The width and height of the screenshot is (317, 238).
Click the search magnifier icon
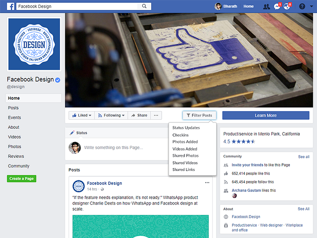click(144, 6)
